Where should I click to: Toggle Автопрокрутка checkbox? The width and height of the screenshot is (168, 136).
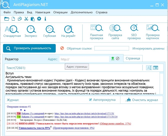tap(90, 100)
